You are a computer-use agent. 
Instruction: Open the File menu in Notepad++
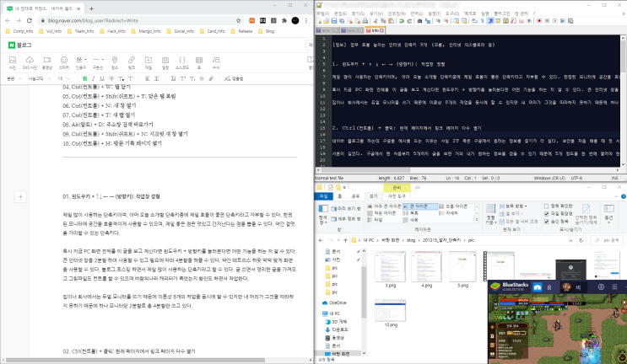point(322,13)
